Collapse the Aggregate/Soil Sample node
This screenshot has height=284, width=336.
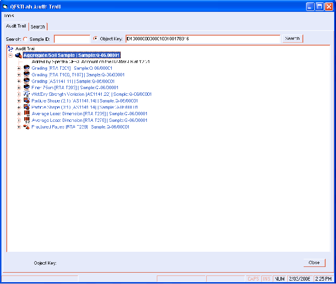point(10,55)
